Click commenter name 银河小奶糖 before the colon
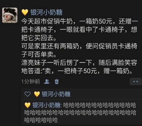This screenshot has height=126, width=142. [x=46, y=105]
